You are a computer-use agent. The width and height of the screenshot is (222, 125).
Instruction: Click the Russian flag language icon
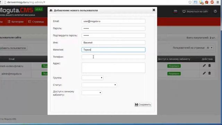pos(176,11)
